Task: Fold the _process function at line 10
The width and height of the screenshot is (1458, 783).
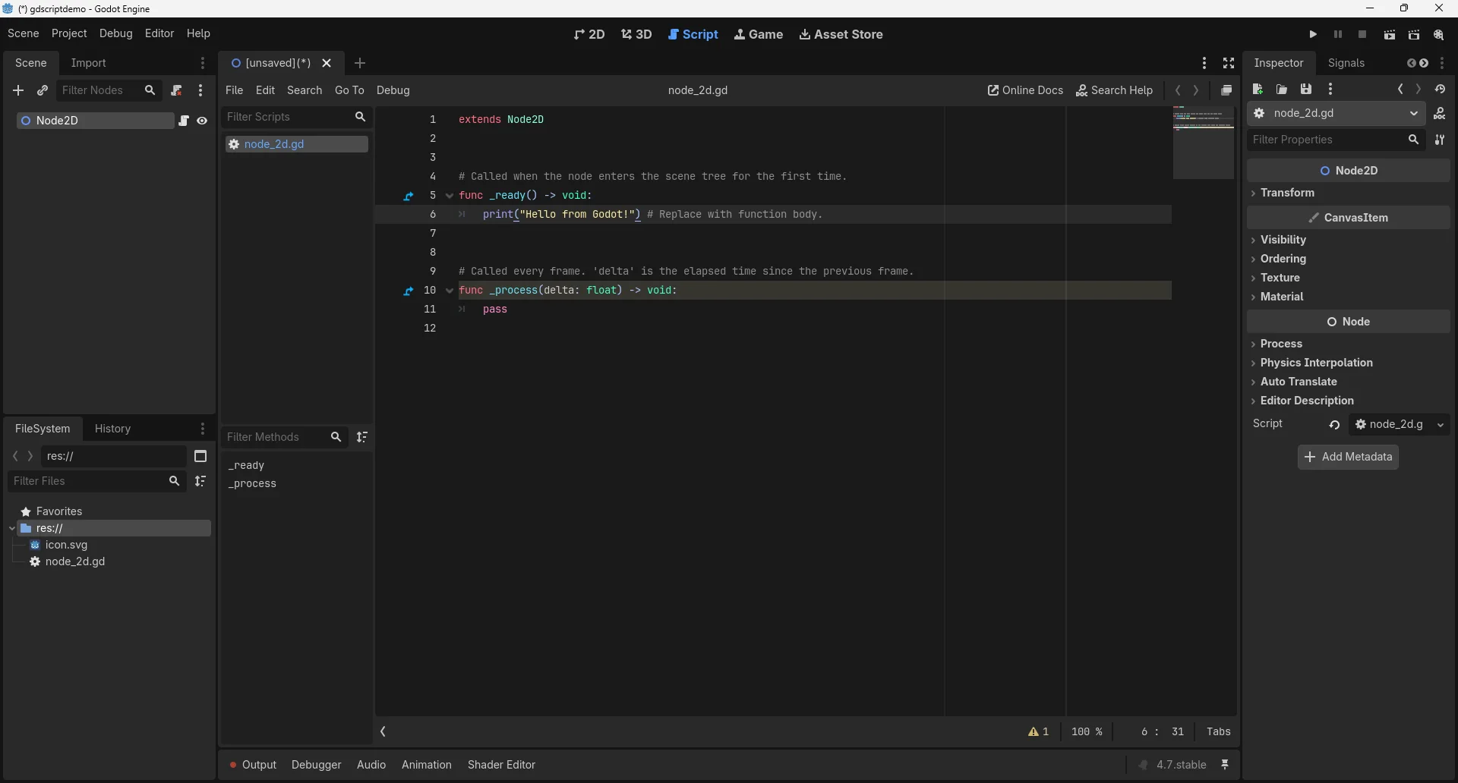Action: point(450,291)
